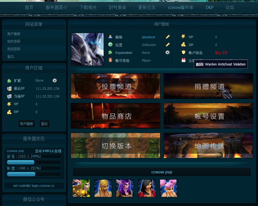
Task: Click the 联盟 population progress bar
Action: pyautogui.click(x=34, y=174)
